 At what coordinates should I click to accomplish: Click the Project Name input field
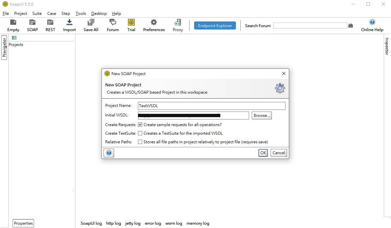click(211, 106)
